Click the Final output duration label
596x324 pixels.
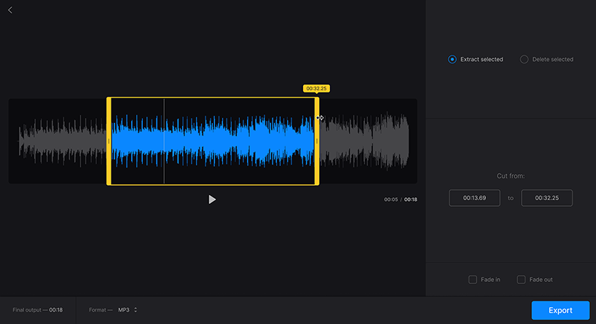38,310
